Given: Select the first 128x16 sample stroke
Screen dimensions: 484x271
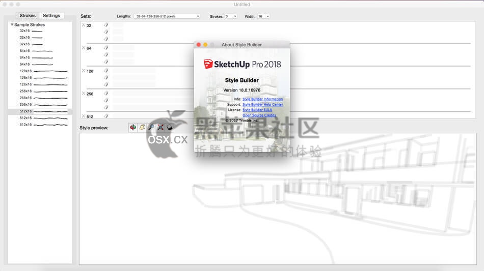Looking at the screenshot, I should pyautogui.click(x=40, y=71).
